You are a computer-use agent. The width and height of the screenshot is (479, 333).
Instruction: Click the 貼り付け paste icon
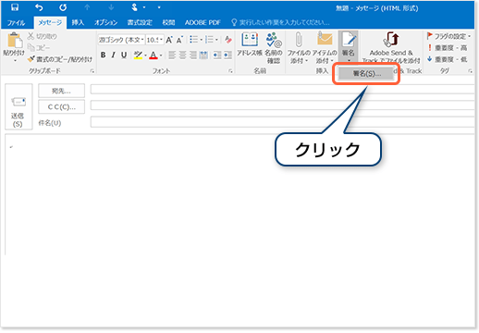click(14, 41)
